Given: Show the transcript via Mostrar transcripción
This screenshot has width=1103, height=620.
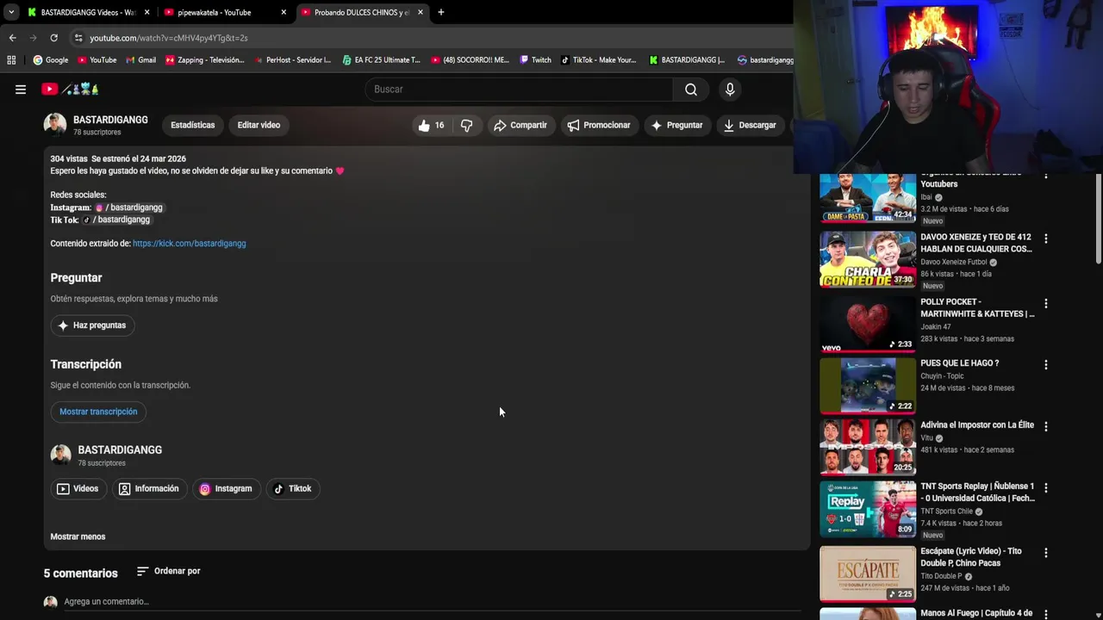Looking at the screenshot, I should 98,412.
